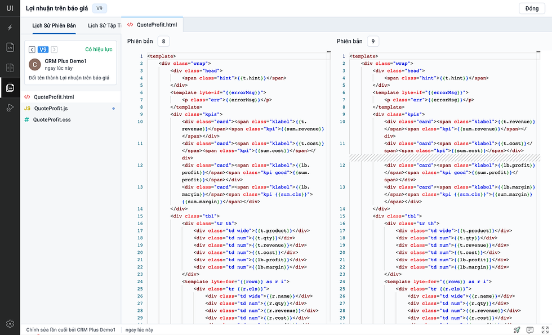Go to next version with right chevron

tap(54, 50)
